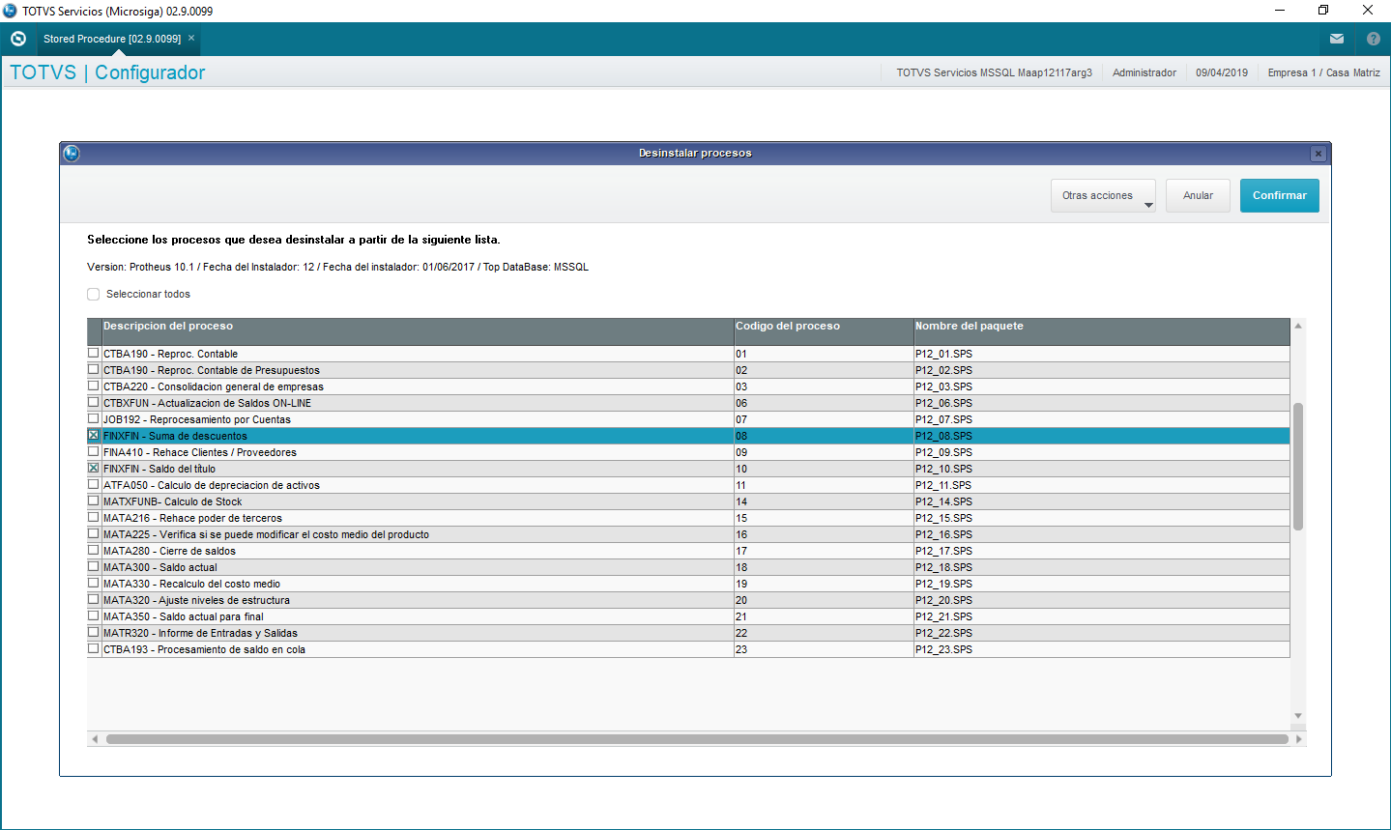Click the horizontal scrollbar thumb of the list
The image size is (1391, 830).
(697, 739)
